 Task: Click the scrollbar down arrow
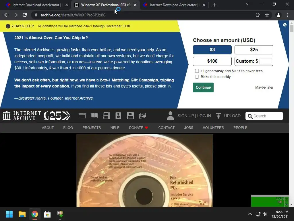click(291, 205)
